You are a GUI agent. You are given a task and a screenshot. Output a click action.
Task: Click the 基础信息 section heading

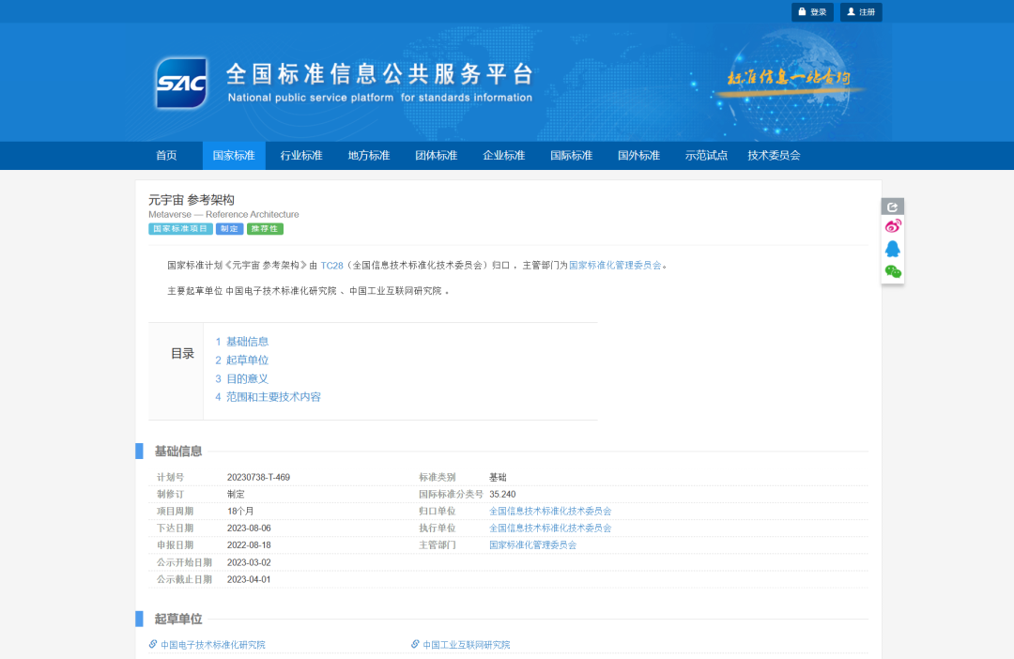click(177, 452)
